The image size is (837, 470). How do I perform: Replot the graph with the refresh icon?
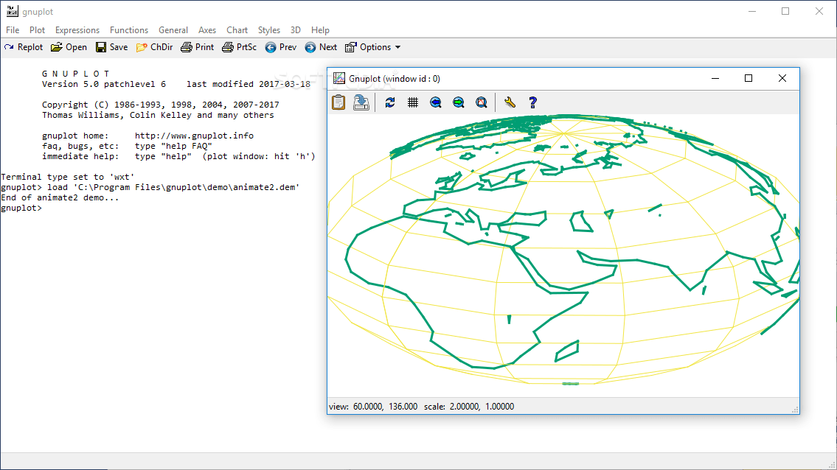(390, 102)
